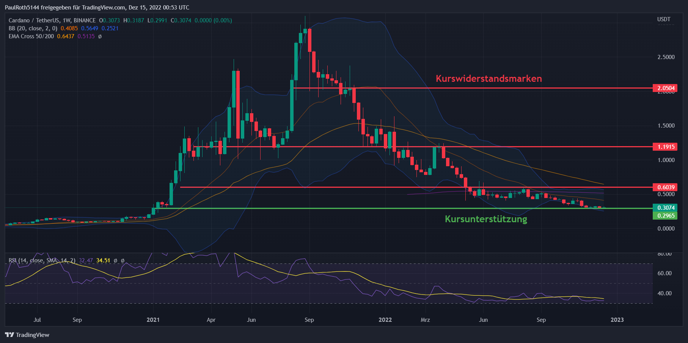Select the EMA Cross 50/200 indicator label
The width and height of the screenshot is (688, 343).
tap(31, 36)
